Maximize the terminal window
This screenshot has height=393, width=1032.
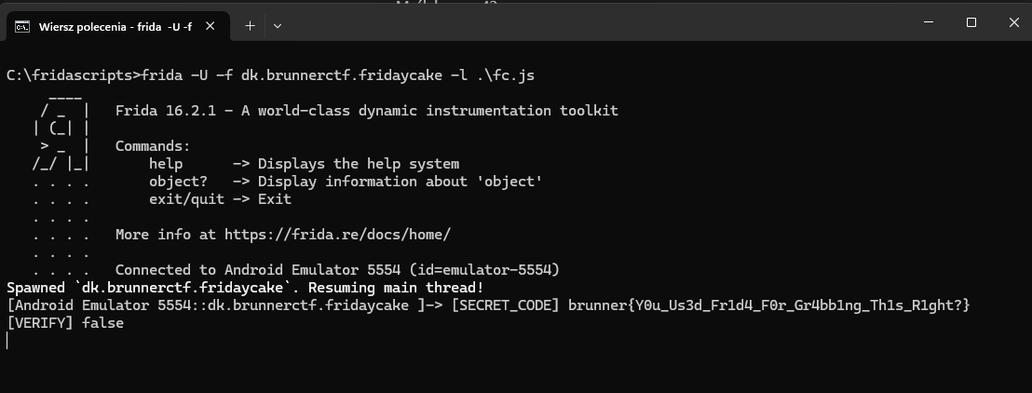(x=971, y=21)
